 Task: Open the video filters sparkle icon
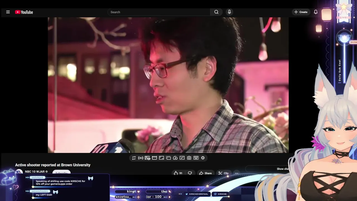pyautogui.click(x=182, y=158)
